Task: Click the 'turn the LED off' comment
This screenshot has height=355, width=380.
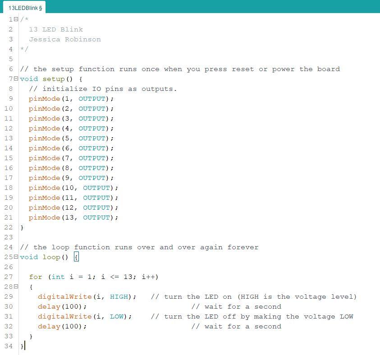Action: tap(252, 317)
